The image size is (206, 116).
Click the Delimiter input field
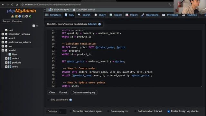(63, 111)
